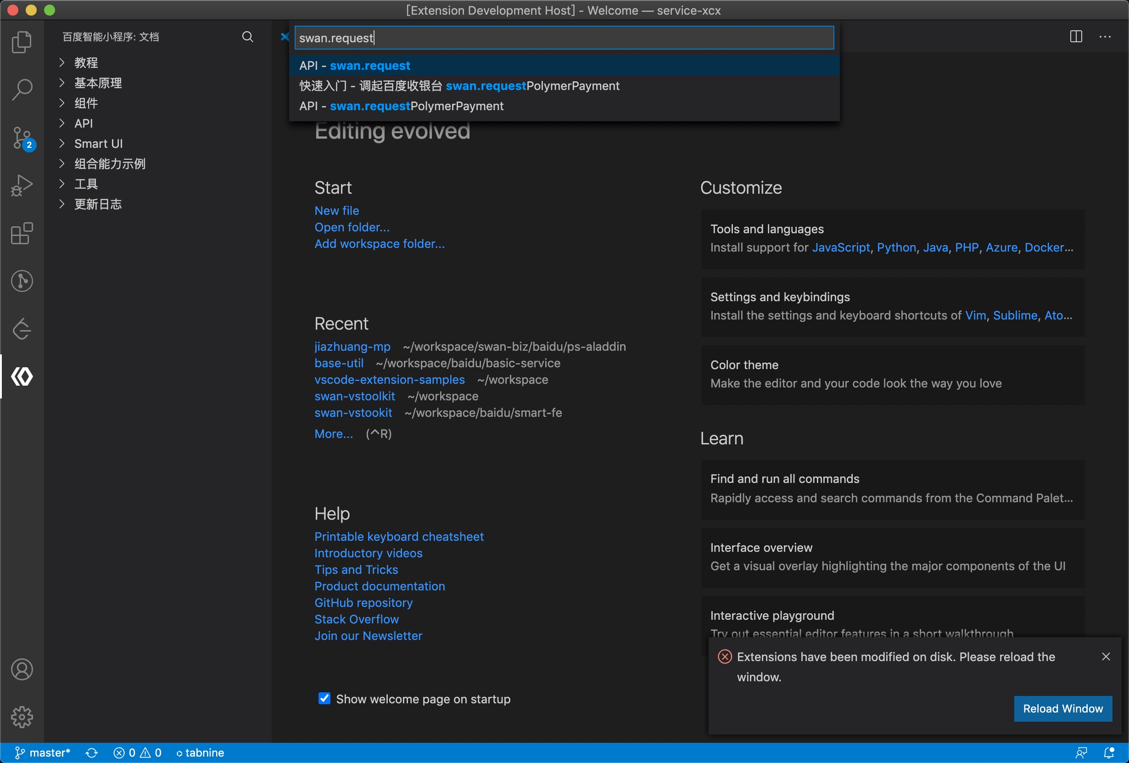The width and height of the screenshot is (1129, 763).
Task: Open the Explorer view in activity bar
Action: pos(22,42)
